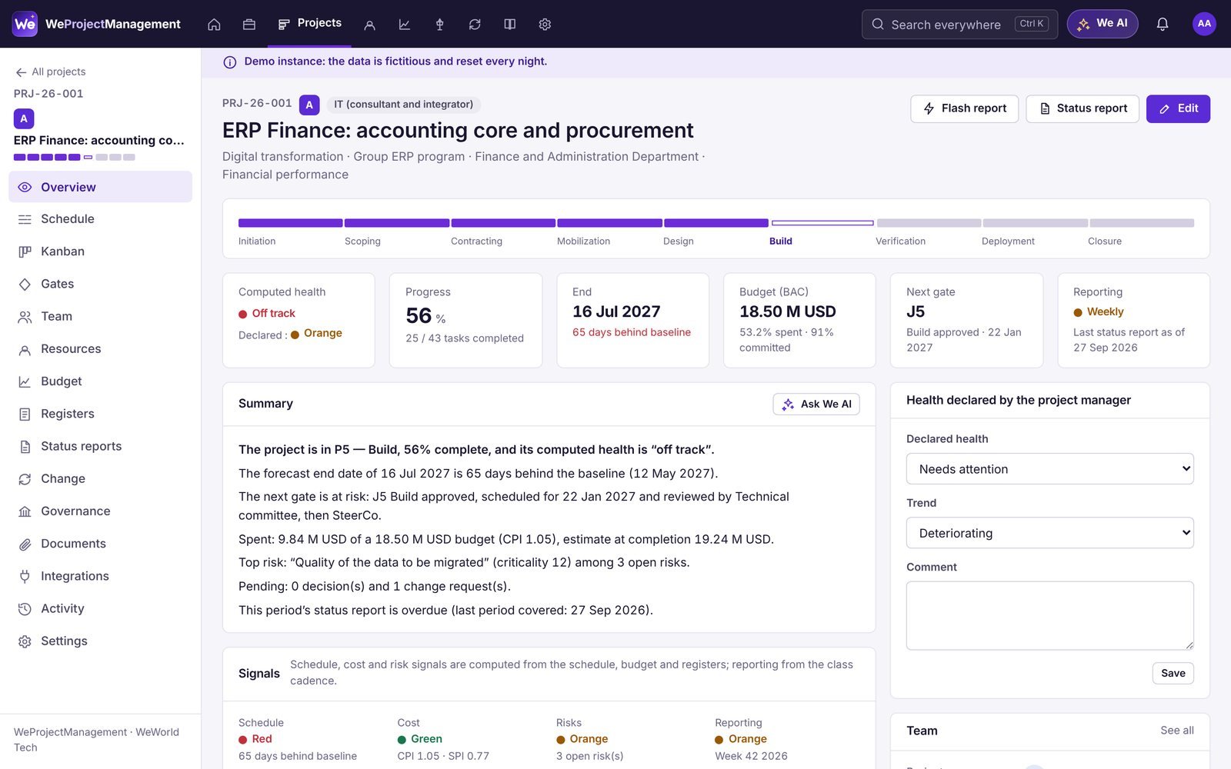Save the declared health
This screenshot has height=769, width=1231.
[1173, 673]
